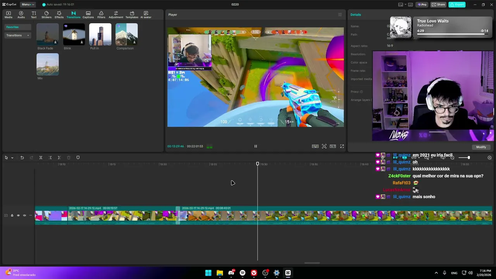Open the layout switcher icon

point(401,5)
